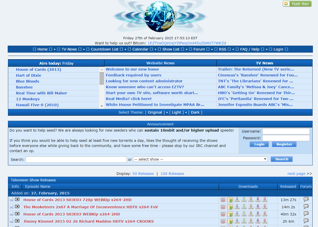Open Home in the navigation bar
Image resolution: width=318 pixels, height=227 pixels.
(x=42, y=49)
